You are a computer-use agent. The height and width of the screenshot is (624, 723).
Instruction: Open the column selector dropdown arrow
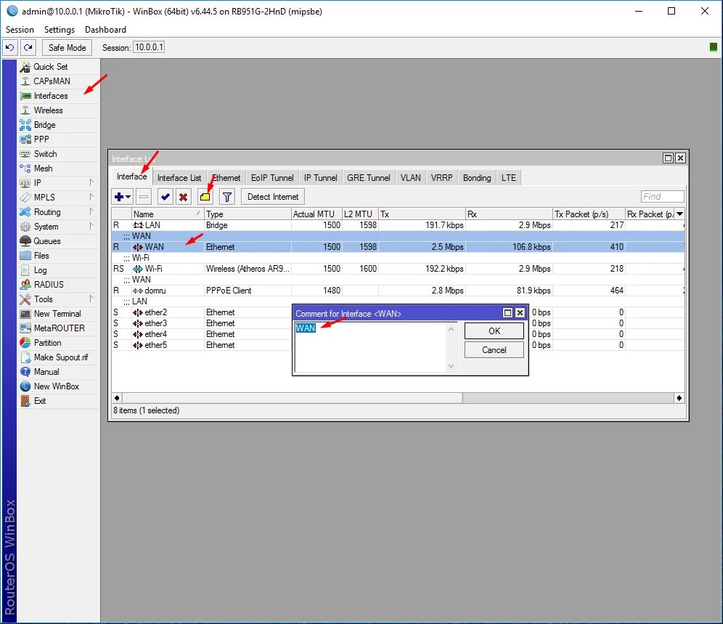[679, 214]
